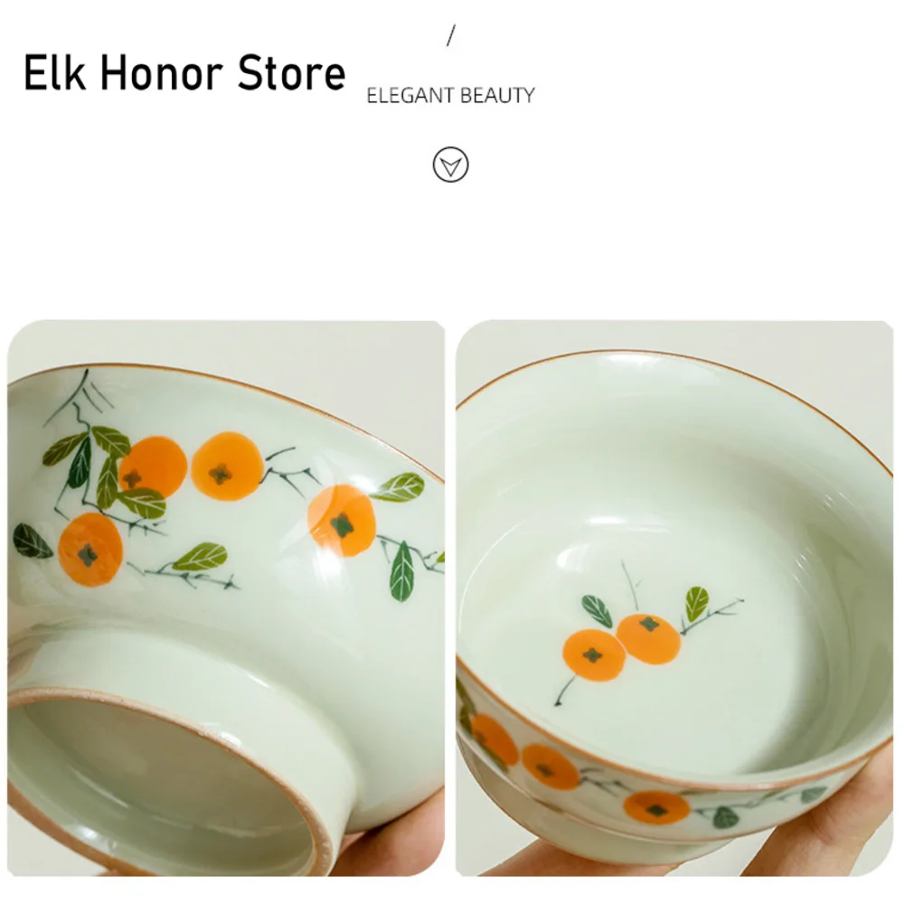
Task: Click the circled down-arrow icon
Action: (x=450, y=165)
